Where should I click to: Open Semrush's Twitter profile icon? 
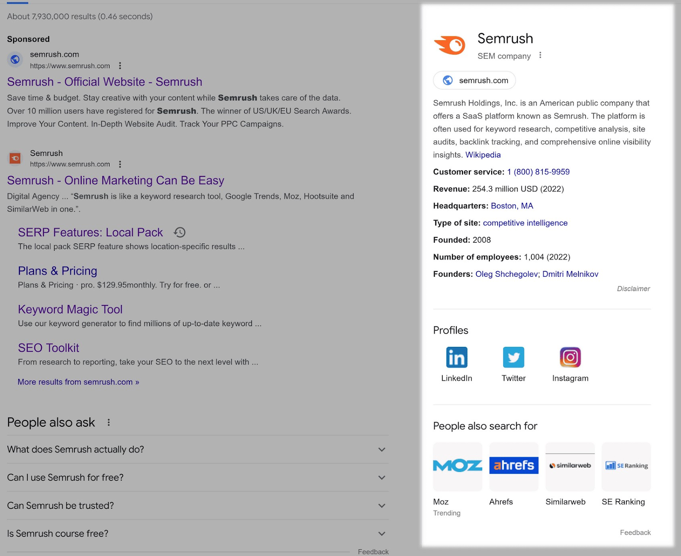tap(513, 357)
